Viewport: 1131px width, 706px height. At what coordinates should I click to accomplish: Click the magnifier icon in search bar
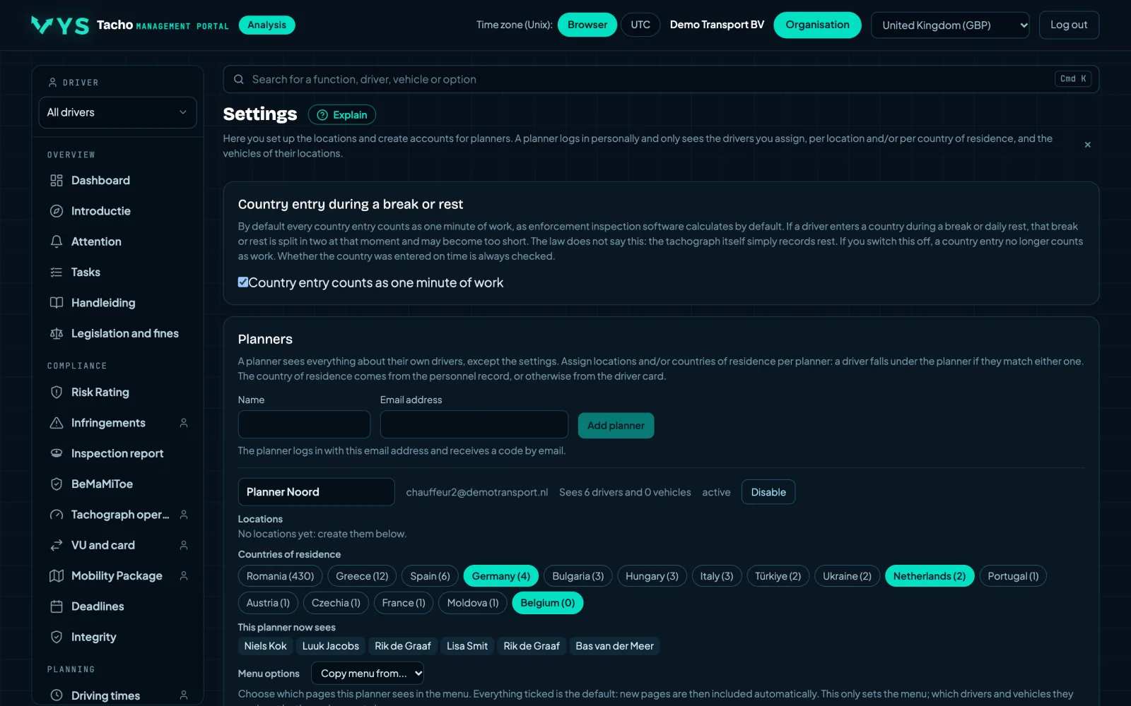[239, 79]
